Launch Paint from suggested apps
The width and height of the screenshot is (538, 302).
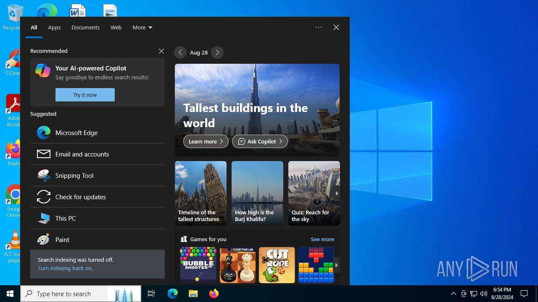98,240
